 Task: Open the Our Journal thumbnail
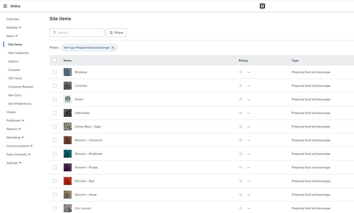click(67, 208)
